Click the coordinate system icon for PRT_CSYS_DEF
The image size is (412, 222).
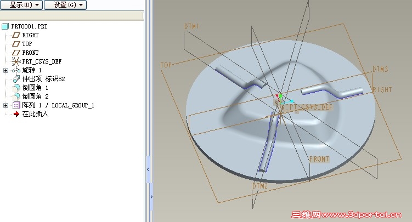[16, 61]
